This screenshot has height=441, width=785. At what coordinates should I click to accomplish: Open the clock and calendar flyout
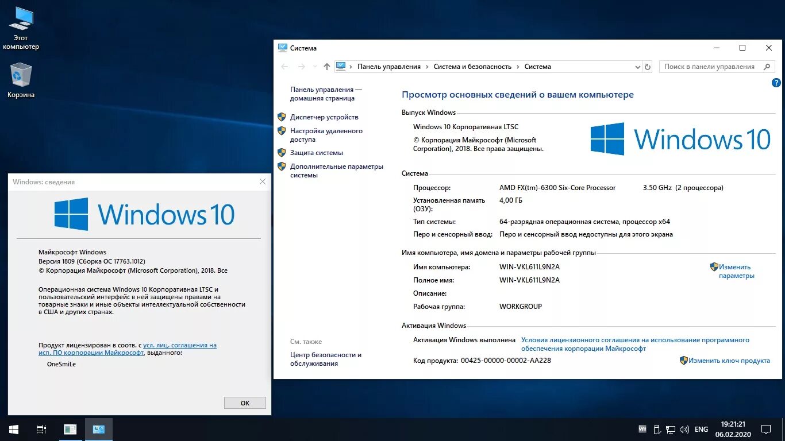pyautogui.click(x=733, y=429)
